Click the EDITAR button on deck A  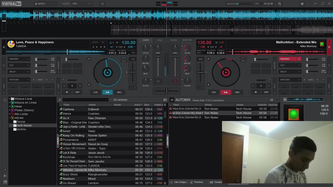[x=95, y=42]
